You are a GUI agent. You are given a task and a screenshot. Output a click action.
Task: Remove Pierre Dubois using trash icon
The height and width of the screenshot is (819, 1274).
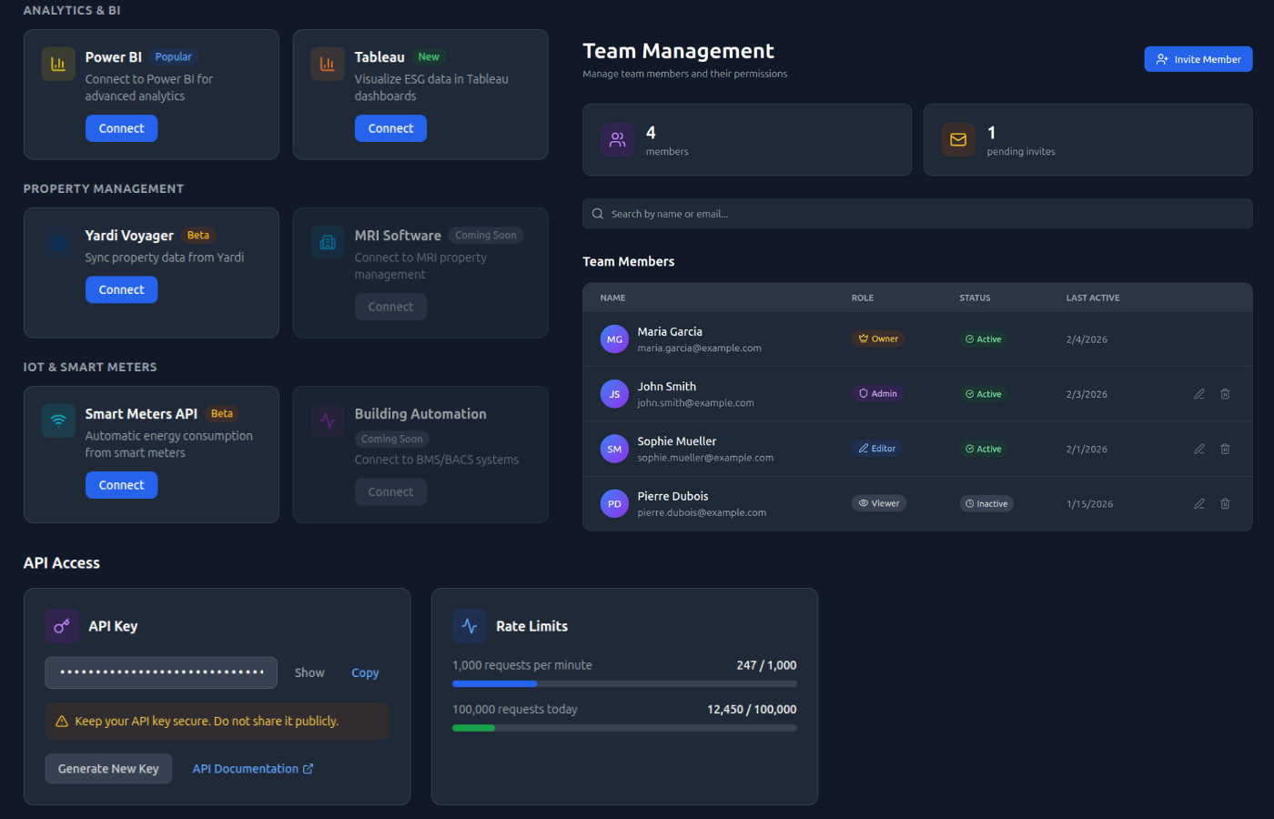tap(1225, 503)
